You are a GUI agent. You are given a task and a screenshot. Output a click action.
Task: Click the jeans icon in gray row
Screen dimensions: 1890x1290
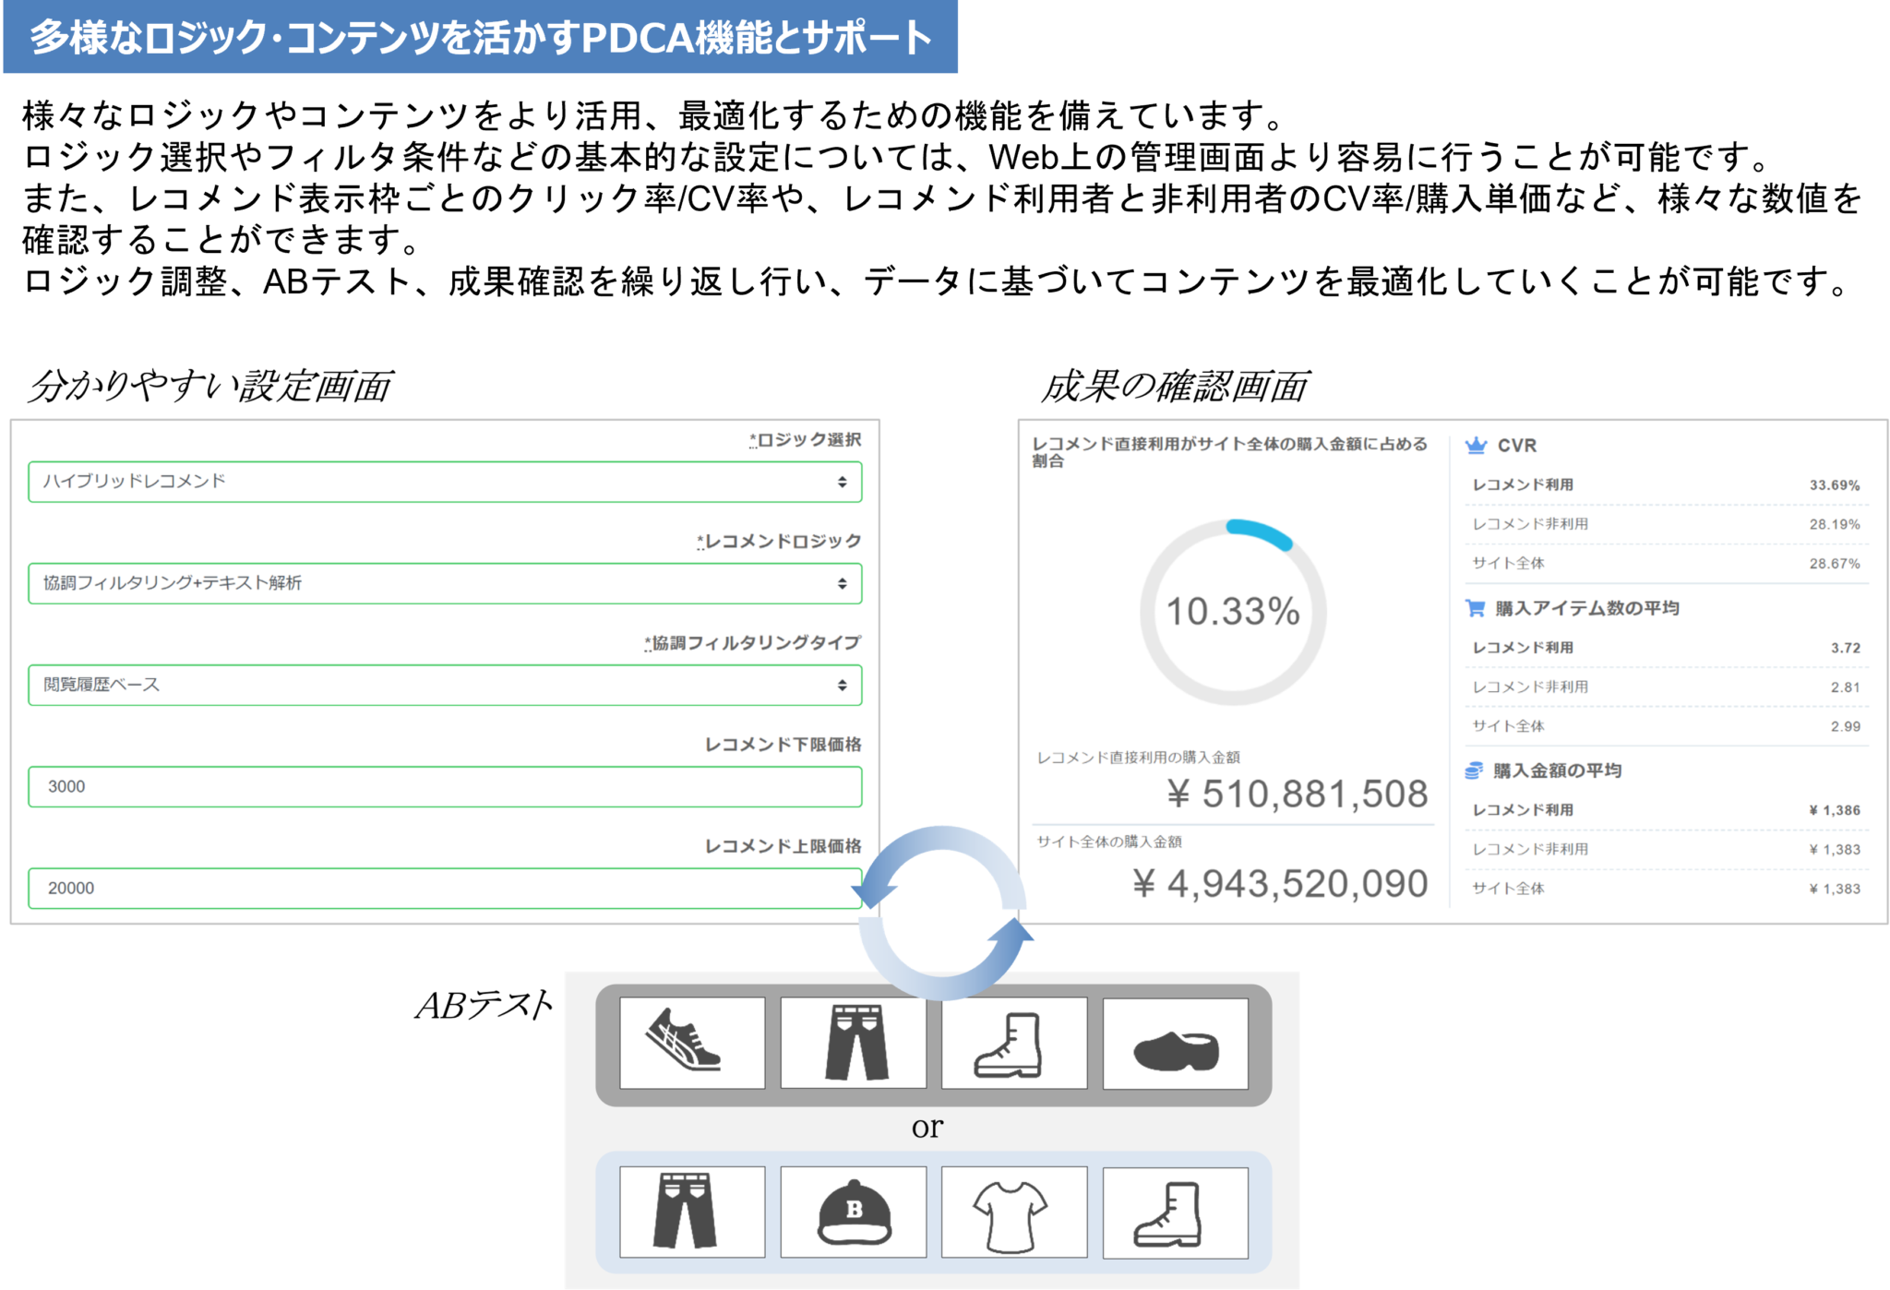[853, 1042]
